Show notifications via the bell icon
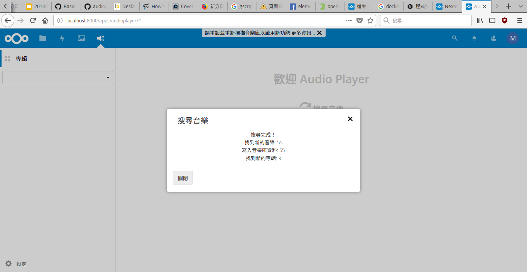This screenshot has width=527, height=272. (x=474, y=38)
